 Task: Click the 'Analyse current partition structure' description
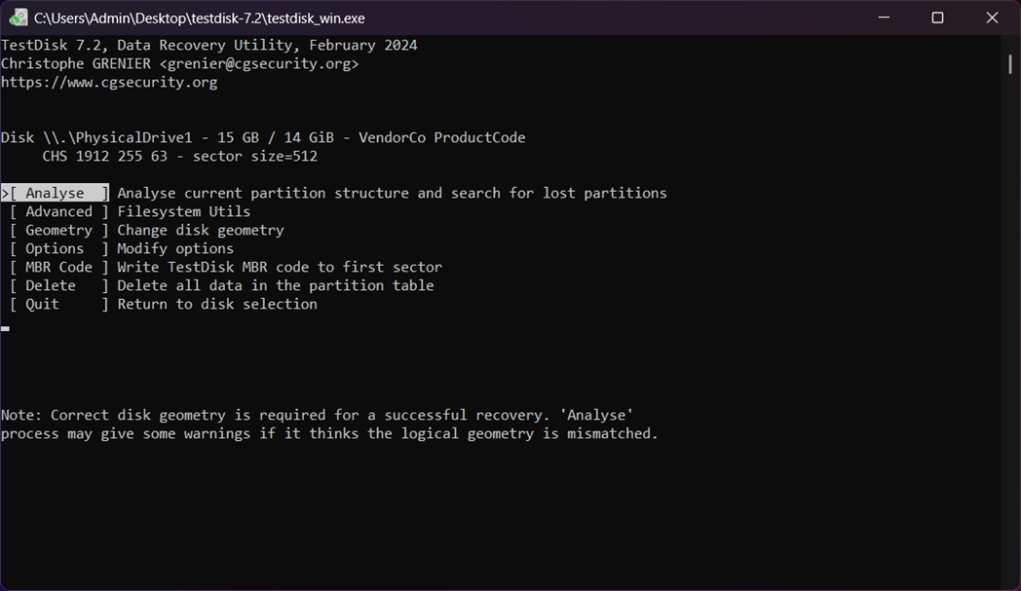coord(392,194)
